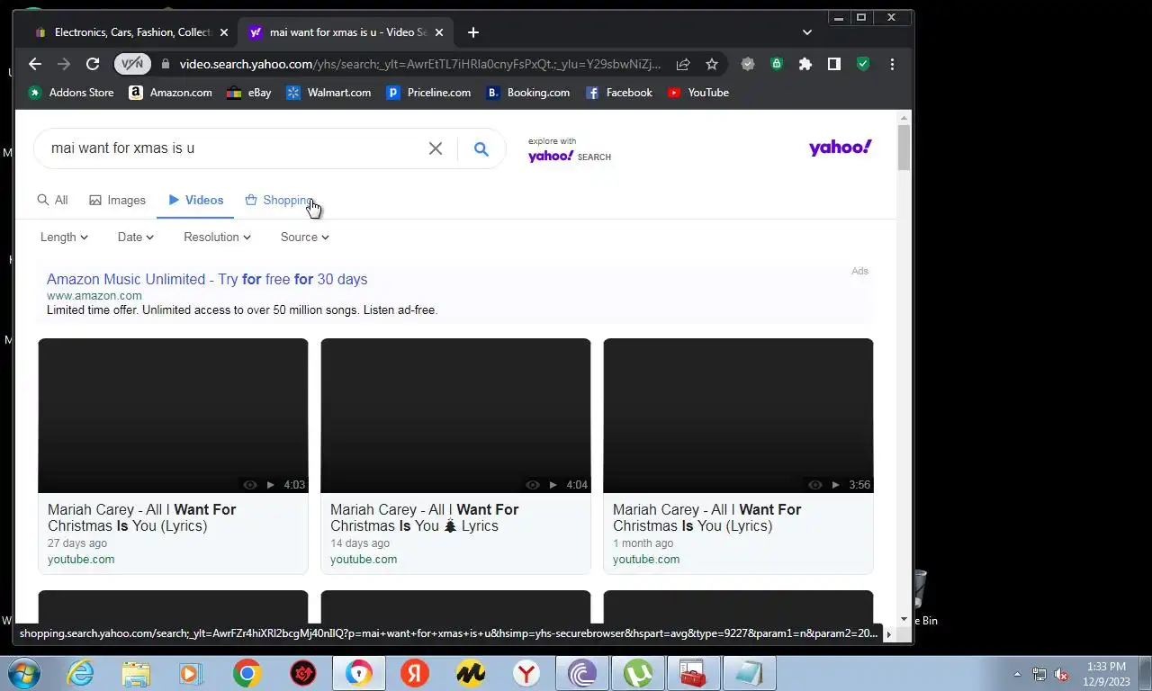Toggle the VPN badge in the address bar
1152x691 pixels.
(132, 64)
